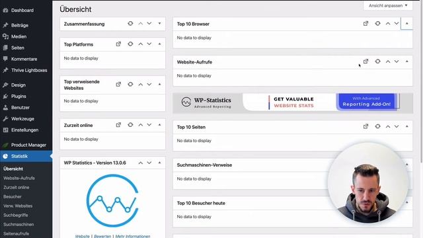423x238 pixels.
Task: Collapse the Top Platforms panel
Action: point(160,44)
